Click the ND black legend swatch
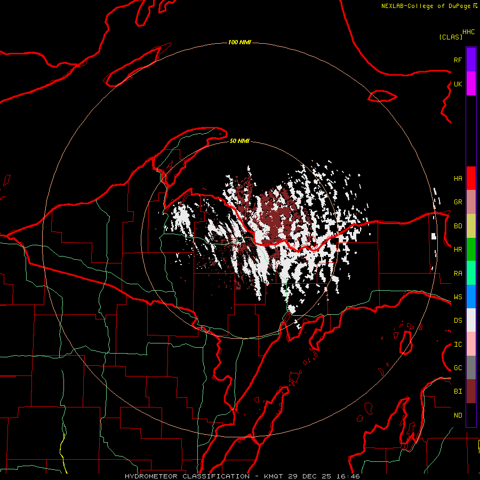480x480 pixels. 471,415
